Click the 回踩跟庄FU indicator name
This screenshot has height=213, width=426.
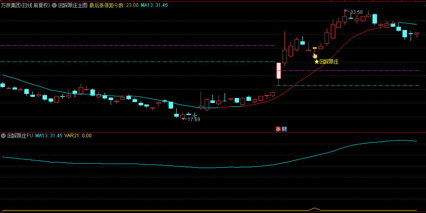(20, 136)
